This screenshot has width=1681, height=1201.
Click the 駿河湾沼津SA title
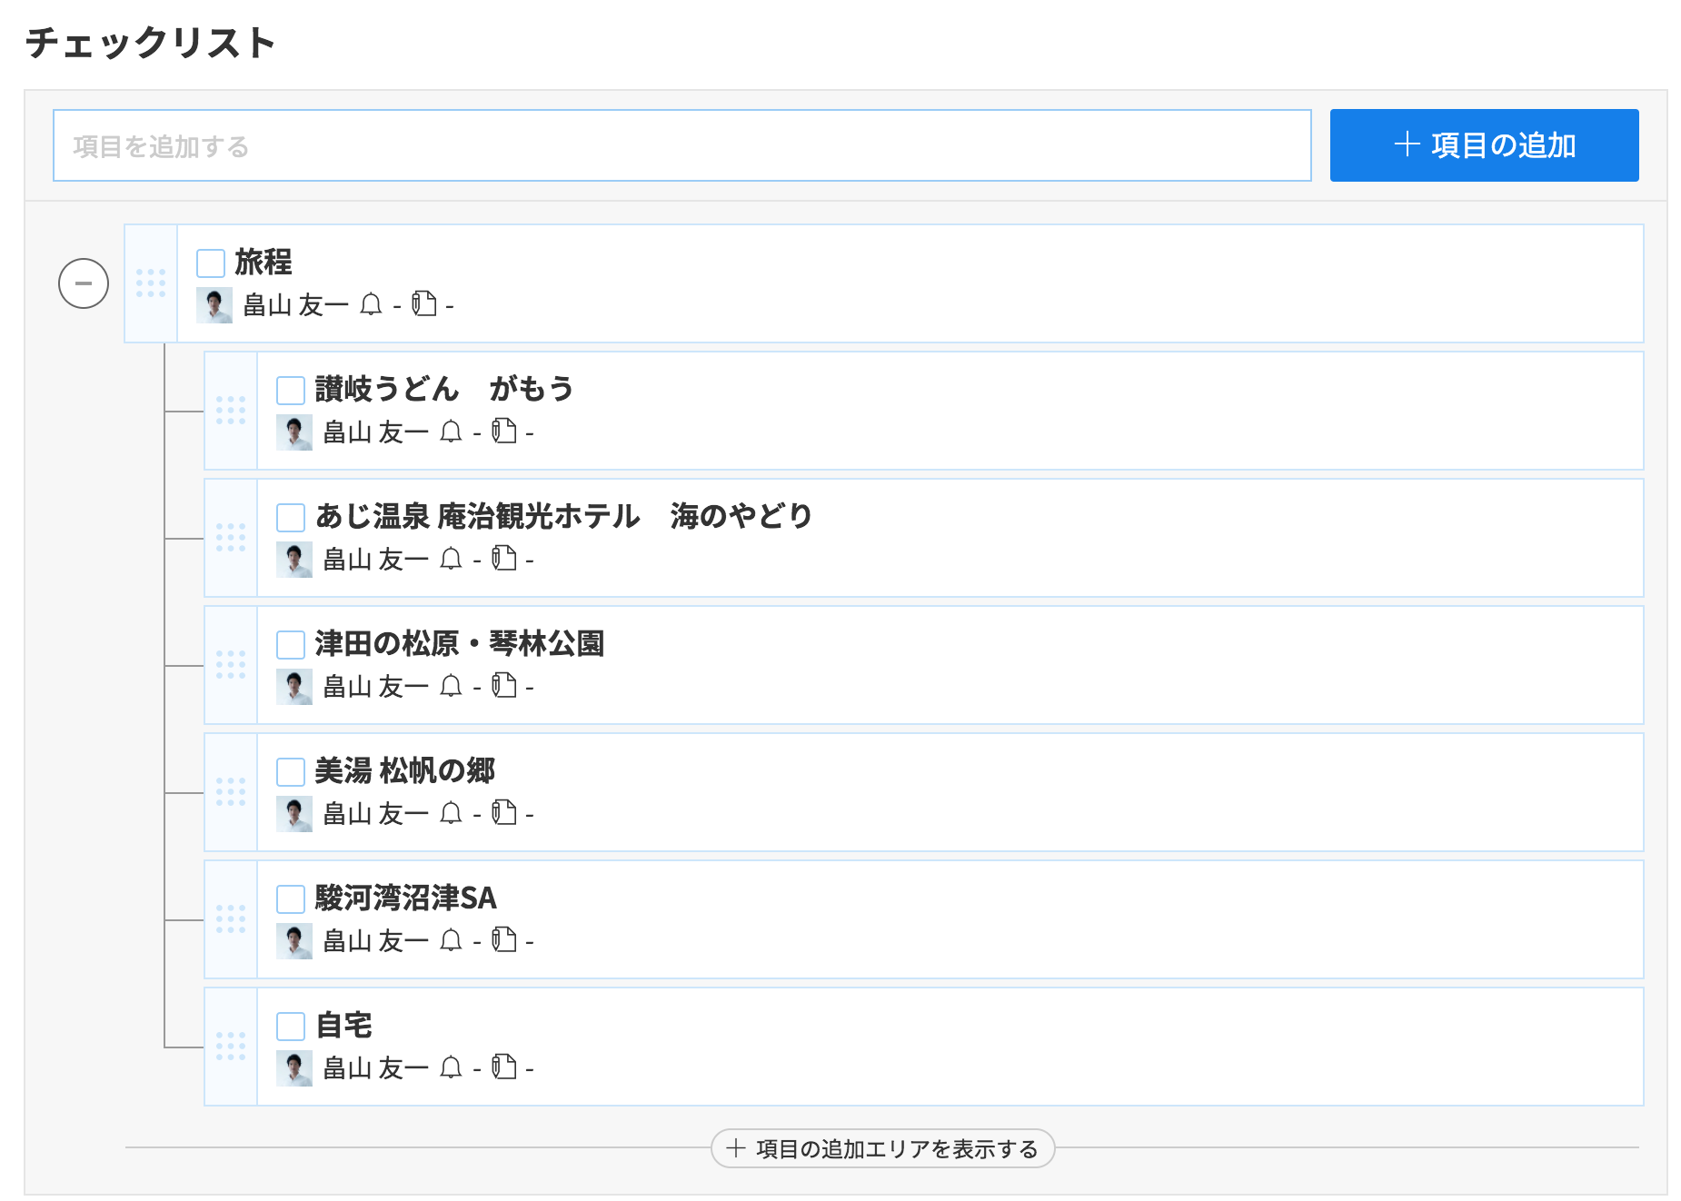406,898
